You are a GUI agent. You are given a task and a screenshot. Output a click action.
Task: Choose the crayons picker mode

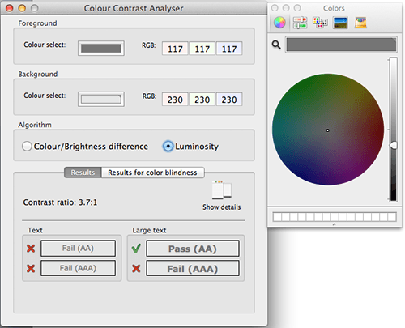pos(360,23)
